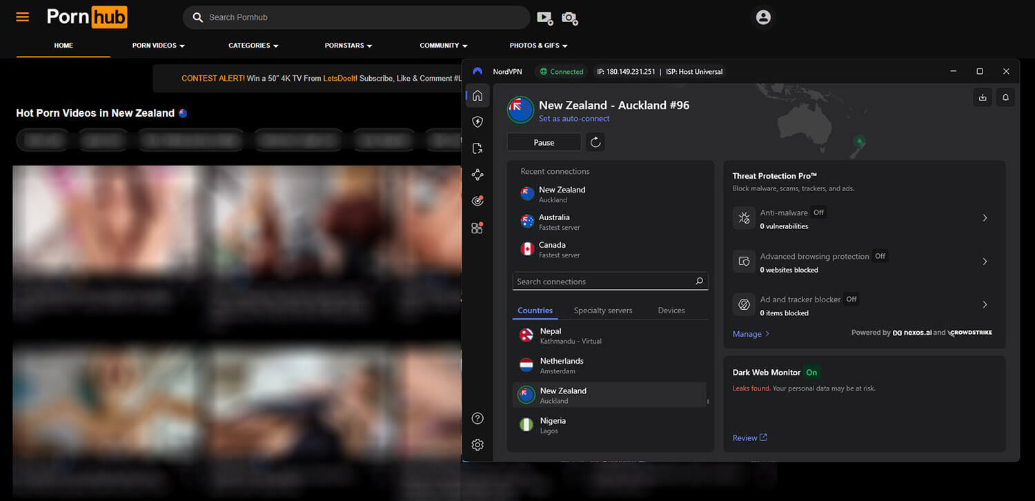Image resolution: width=1035 pixels, height=501 pixels.
Task: Open apps grid sidebar icon in NordVPN
Action: pyautogui.click(x=477, y=228)
